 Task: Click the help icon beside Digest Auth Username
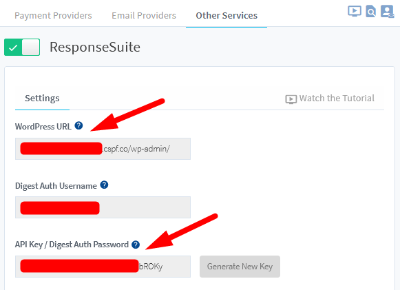[x=104, y=185]
